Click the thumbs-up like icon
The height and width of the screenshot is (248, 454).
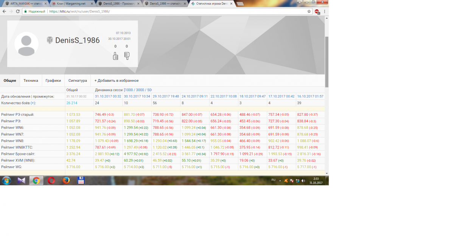tap(115, 56)
